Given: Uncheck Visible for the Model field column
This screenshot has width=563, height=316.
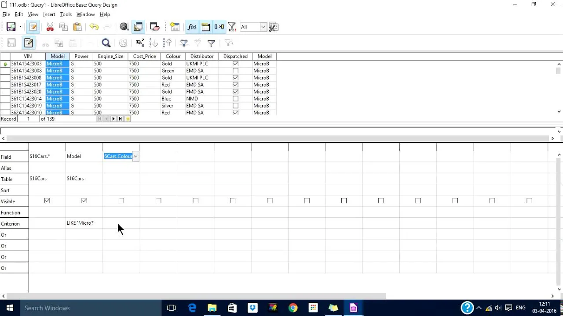Looking at the screenshot, I should click(x=84, y=201).
